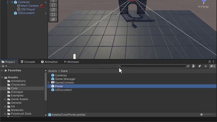Switch to the Animator tab
Viewport: 217px width, 122px height.
(x=72, y=62)
